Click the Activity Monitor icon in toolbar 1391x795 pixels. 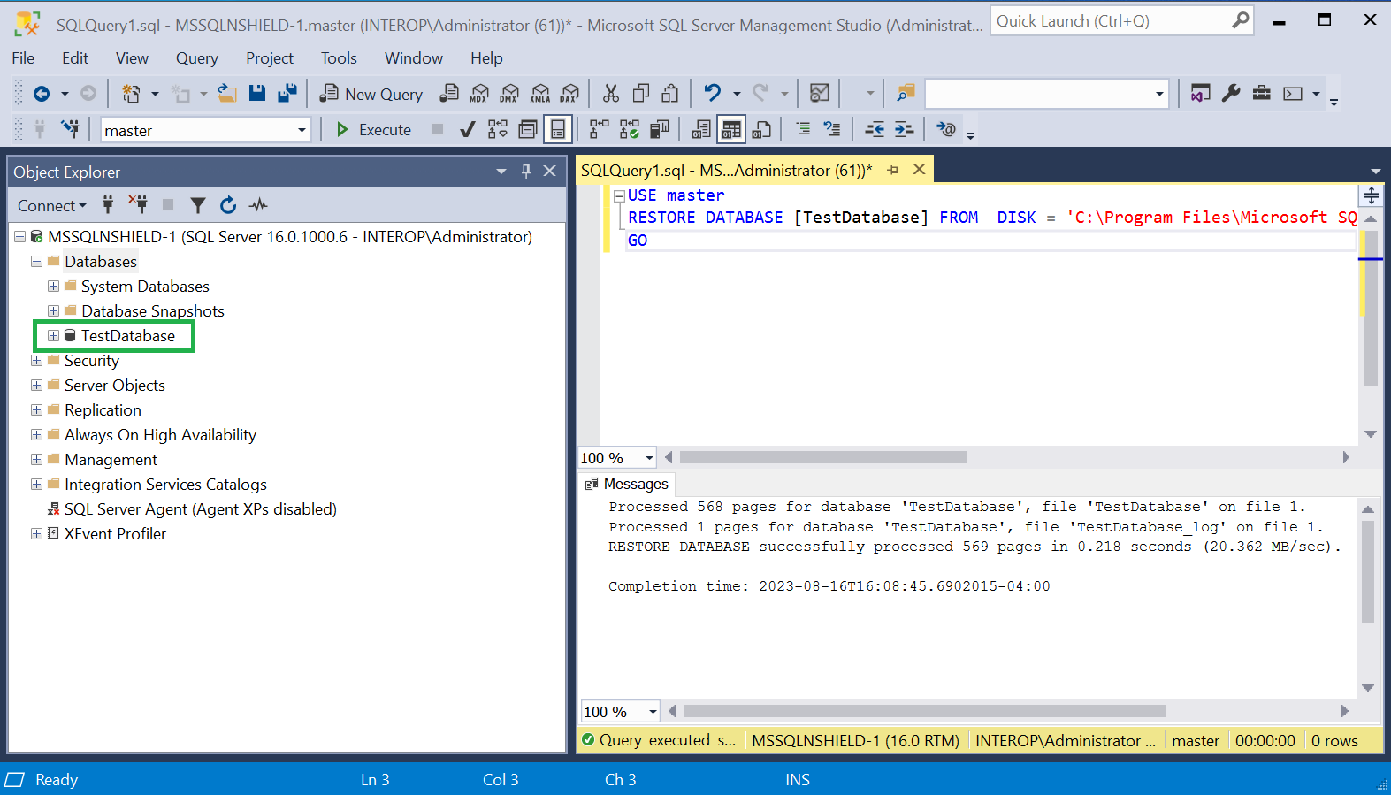pyautogui.click(x=820, y=94)
